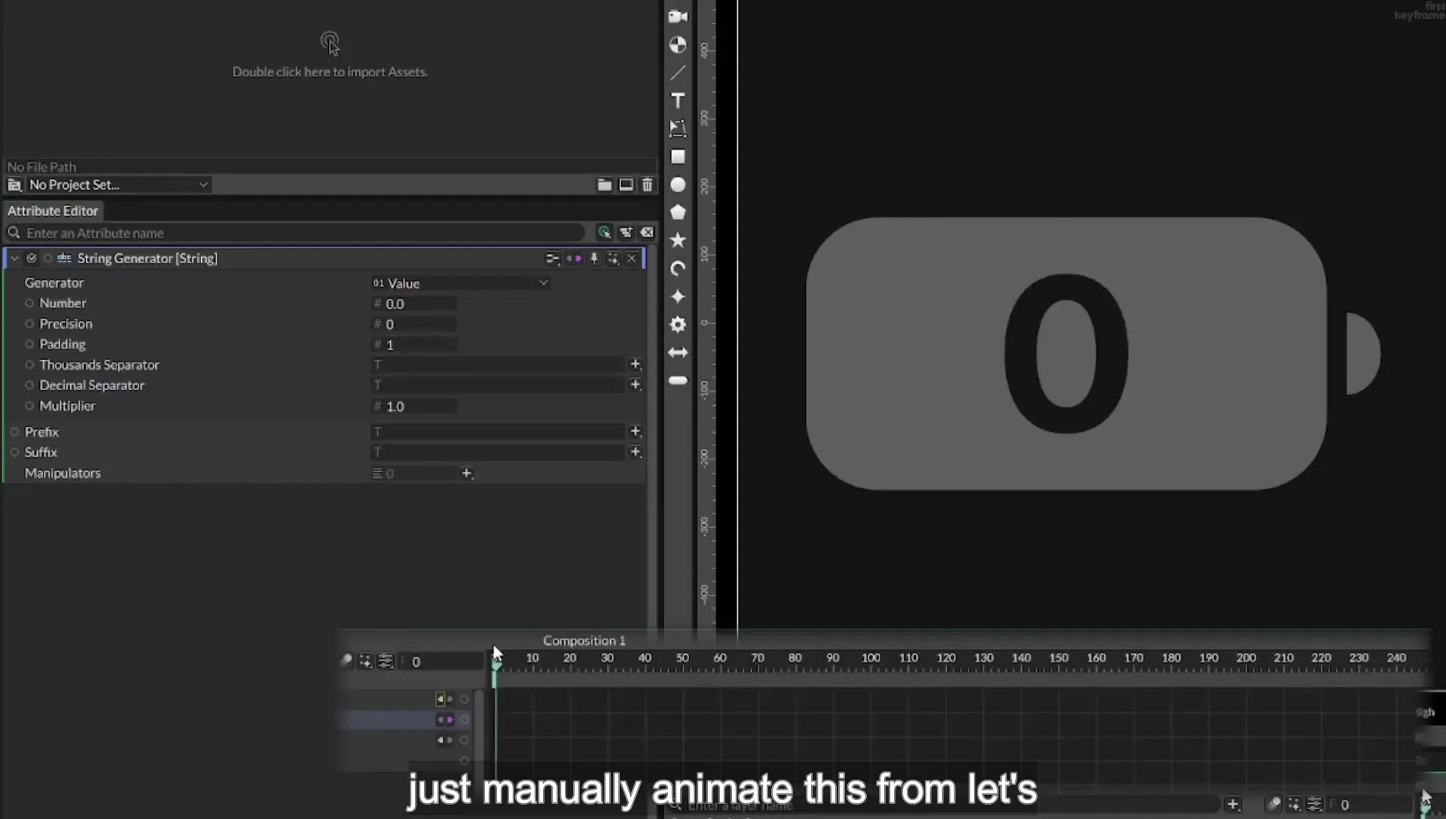Switch to the Attribute Editor tab
Image resolution: width=1446 pixels, height=819 pixels.
[53, 212]
